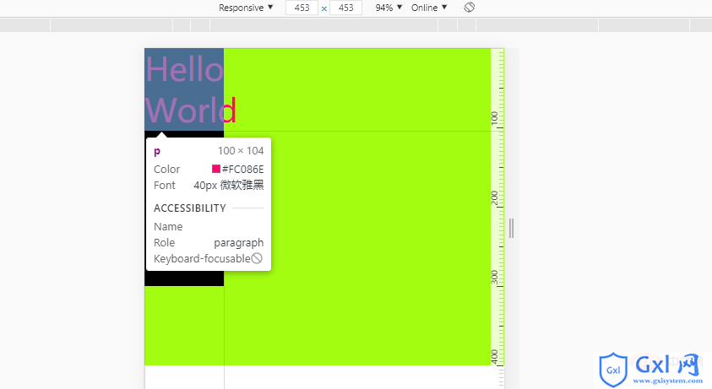Click the #FC086E hex value text
Screen dimensions: 712x389
(x=243, y=170)
